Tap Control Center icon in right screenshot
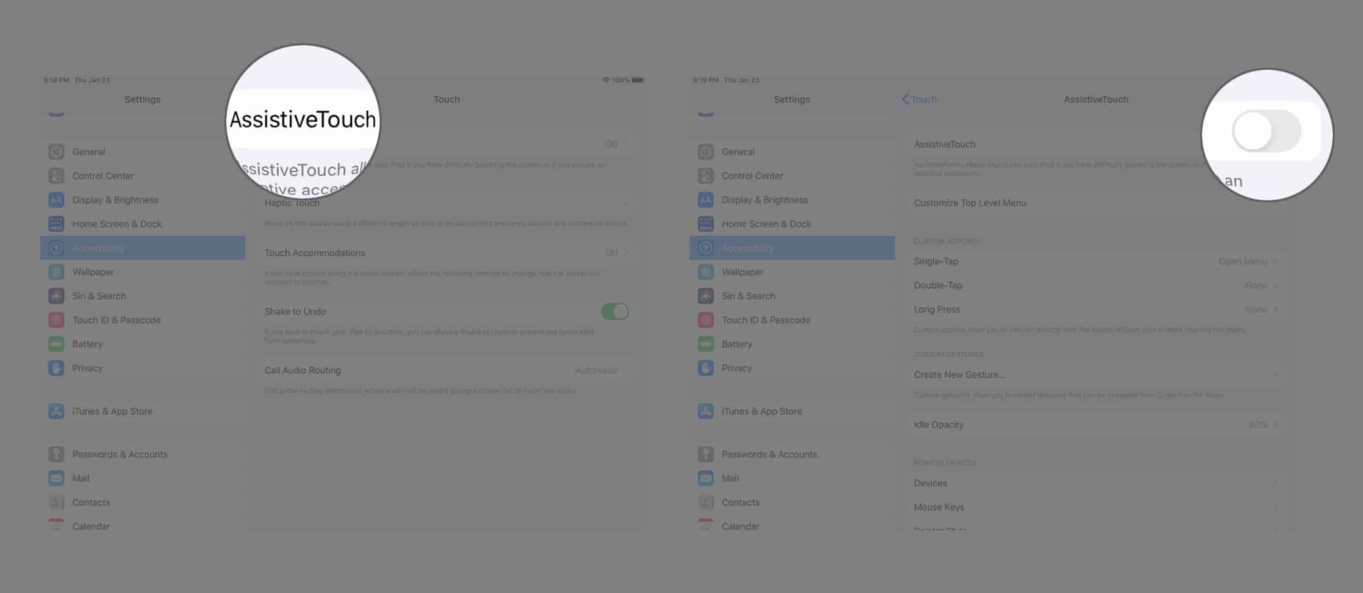This screenshot has width=1363, height=593. (x=706, y=176)
